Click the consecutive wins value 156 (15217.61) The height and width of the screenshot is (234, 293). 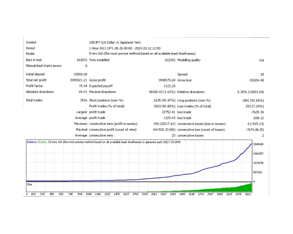(x=164, y=124)
